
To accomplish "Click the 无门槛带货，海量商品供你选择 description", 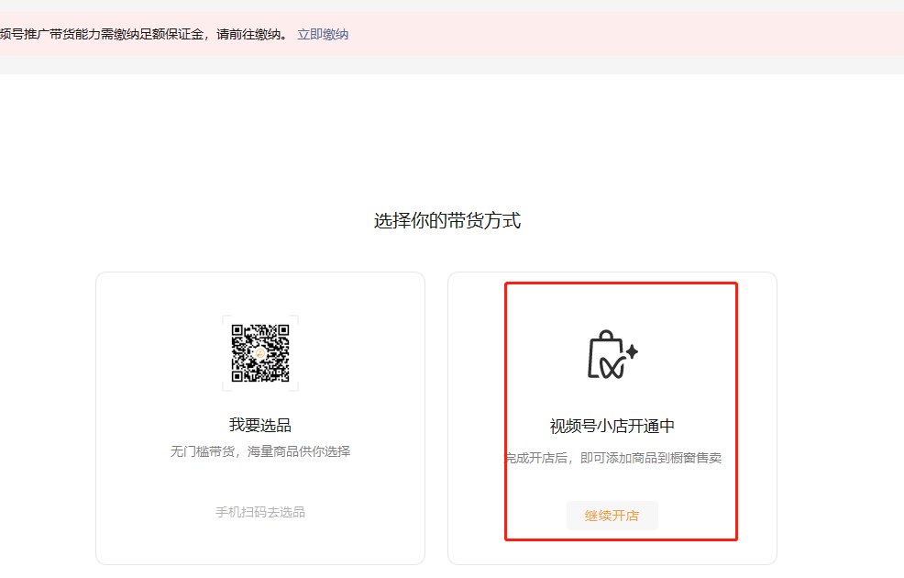I will (260, 451).
